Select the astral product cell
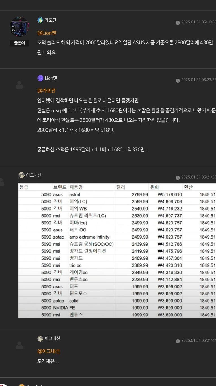This screenshot has height=386, width=216. point(92,194)
